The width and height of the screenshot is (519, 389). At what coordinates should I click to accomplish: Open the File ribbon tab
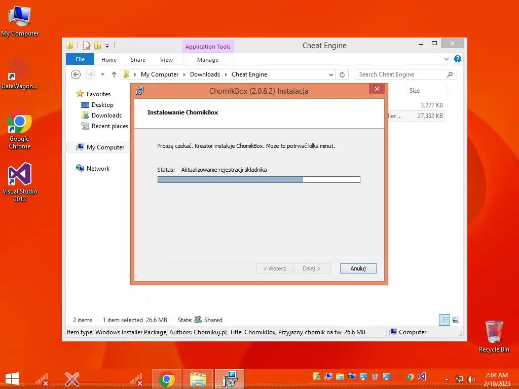click(x=80, y=59)
